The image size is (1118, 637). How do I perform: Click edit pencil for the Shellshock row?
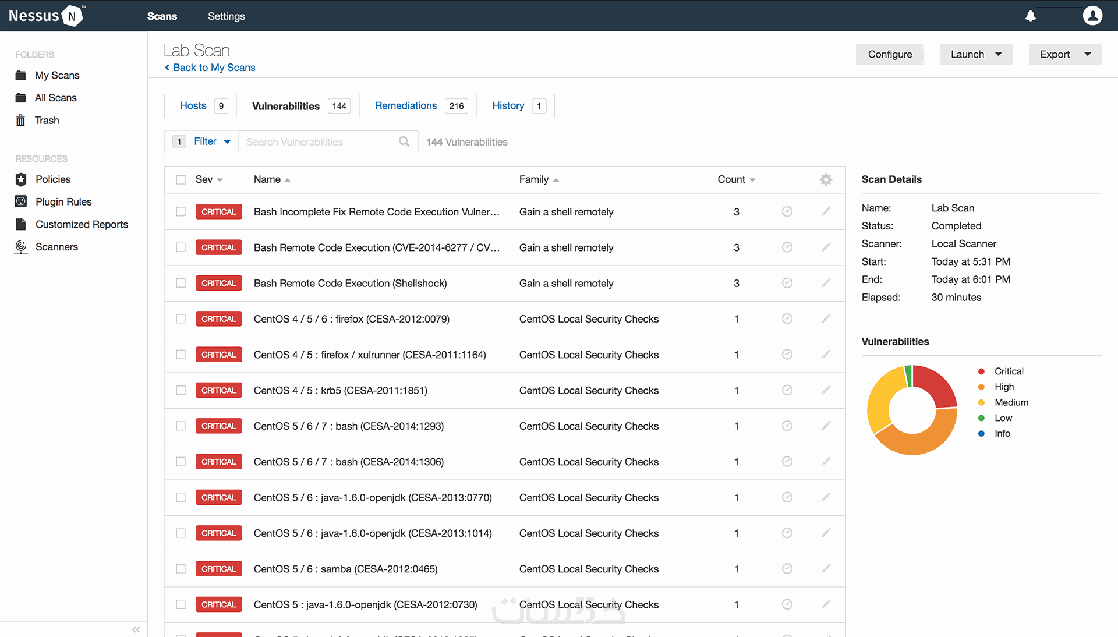click(826, 283)
